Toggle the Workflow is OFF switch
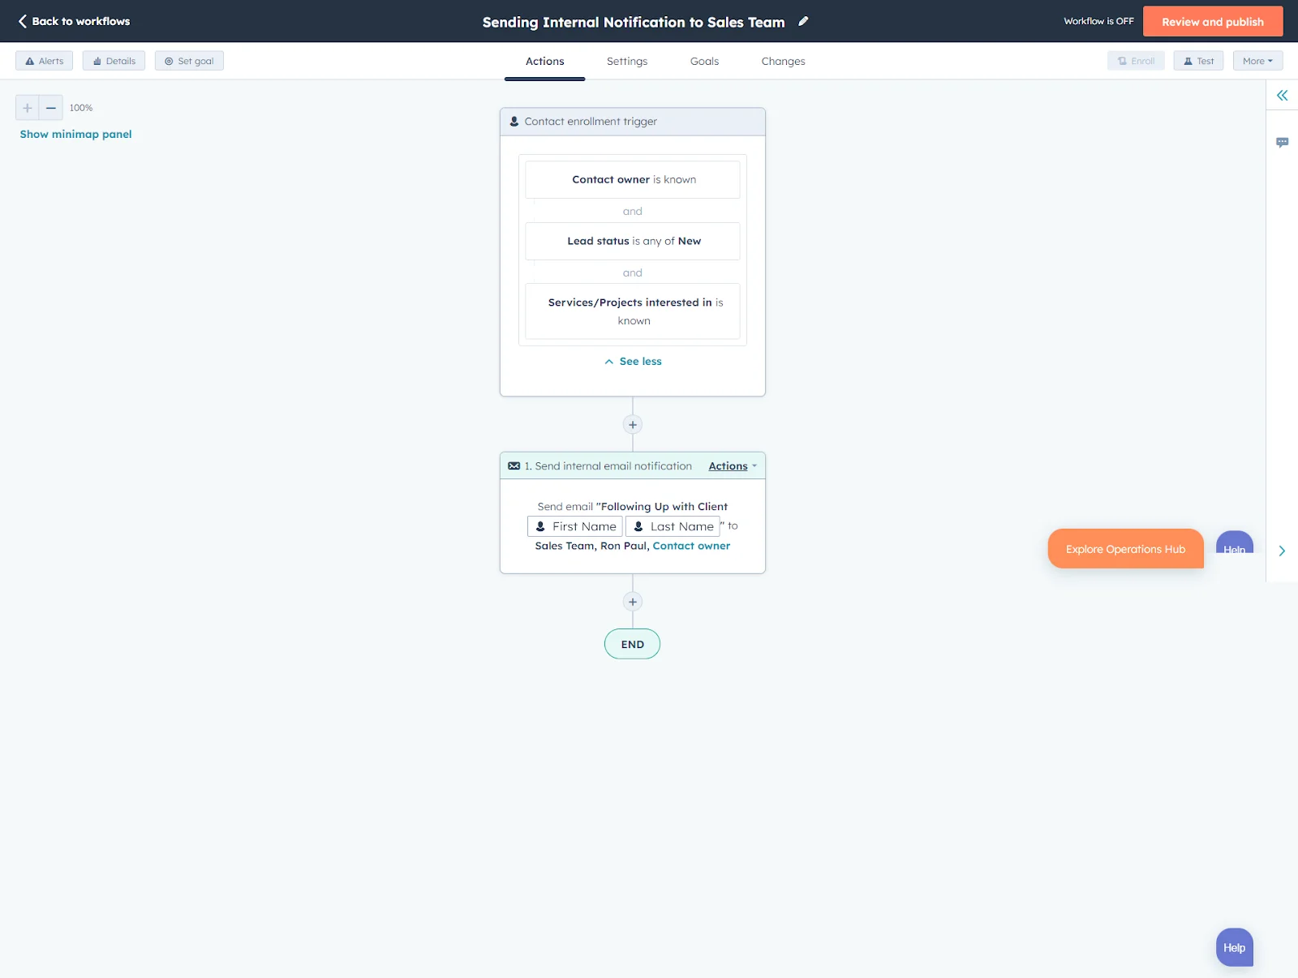The image size is (1298, 978). (1098, 21)
